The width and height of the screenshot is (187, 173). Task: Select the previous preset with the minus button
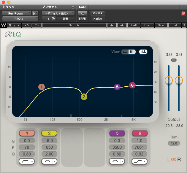coord(44,19)
